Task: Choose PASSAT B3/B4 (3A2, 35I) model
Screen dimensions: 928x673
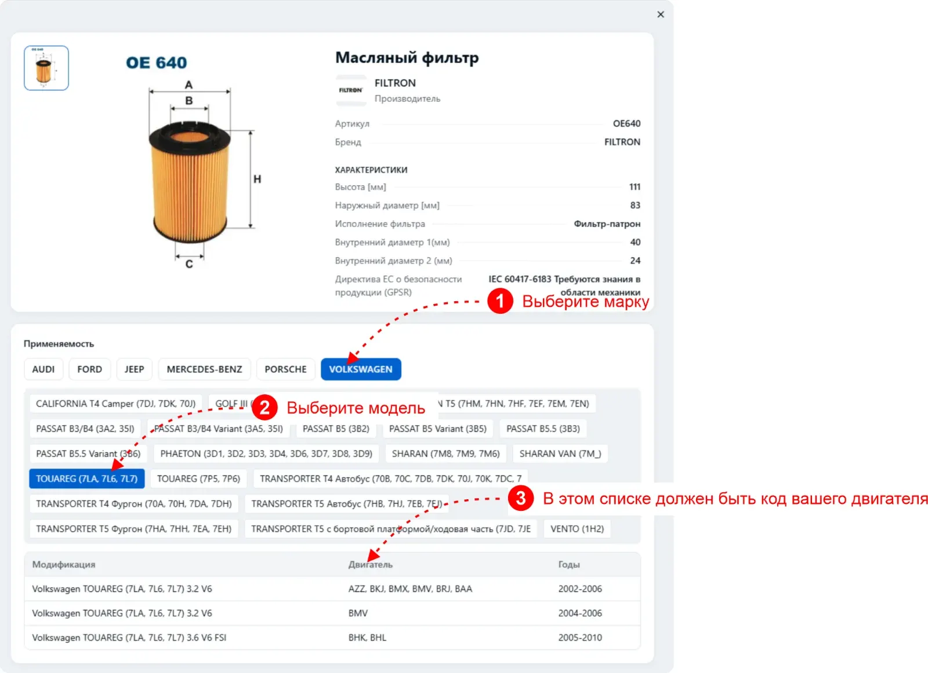Action: coord(85,429)
